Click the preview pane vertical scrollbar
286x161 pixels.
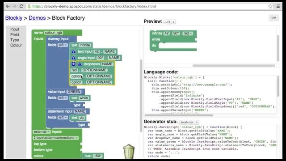(x=278, y=48)
